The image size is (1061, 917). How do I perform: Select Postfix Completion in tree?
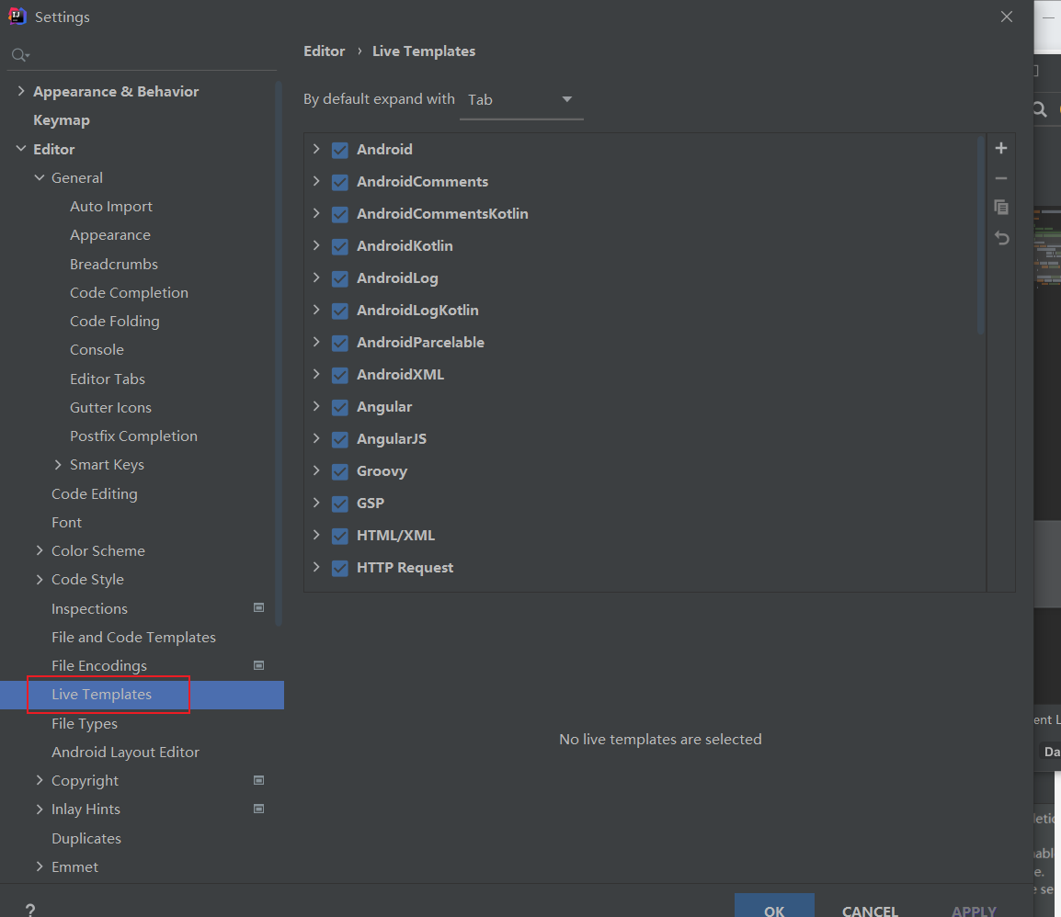pyautogui.click(x=134, y=436)
